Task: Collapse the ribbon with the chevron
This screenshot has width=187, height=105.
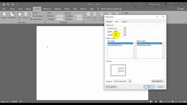Action: pos(185,22)
